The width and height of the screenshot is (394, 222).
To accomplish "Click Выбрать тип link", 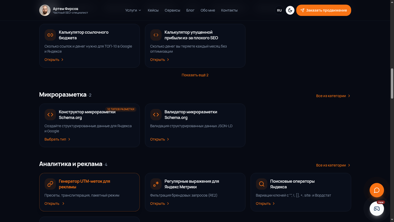I will [57, 139].
